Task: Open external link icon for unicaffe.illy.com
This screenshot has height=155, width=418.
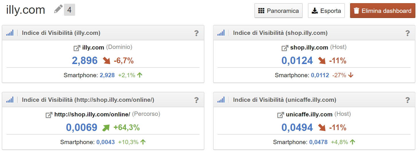Action: pos(280,115)
